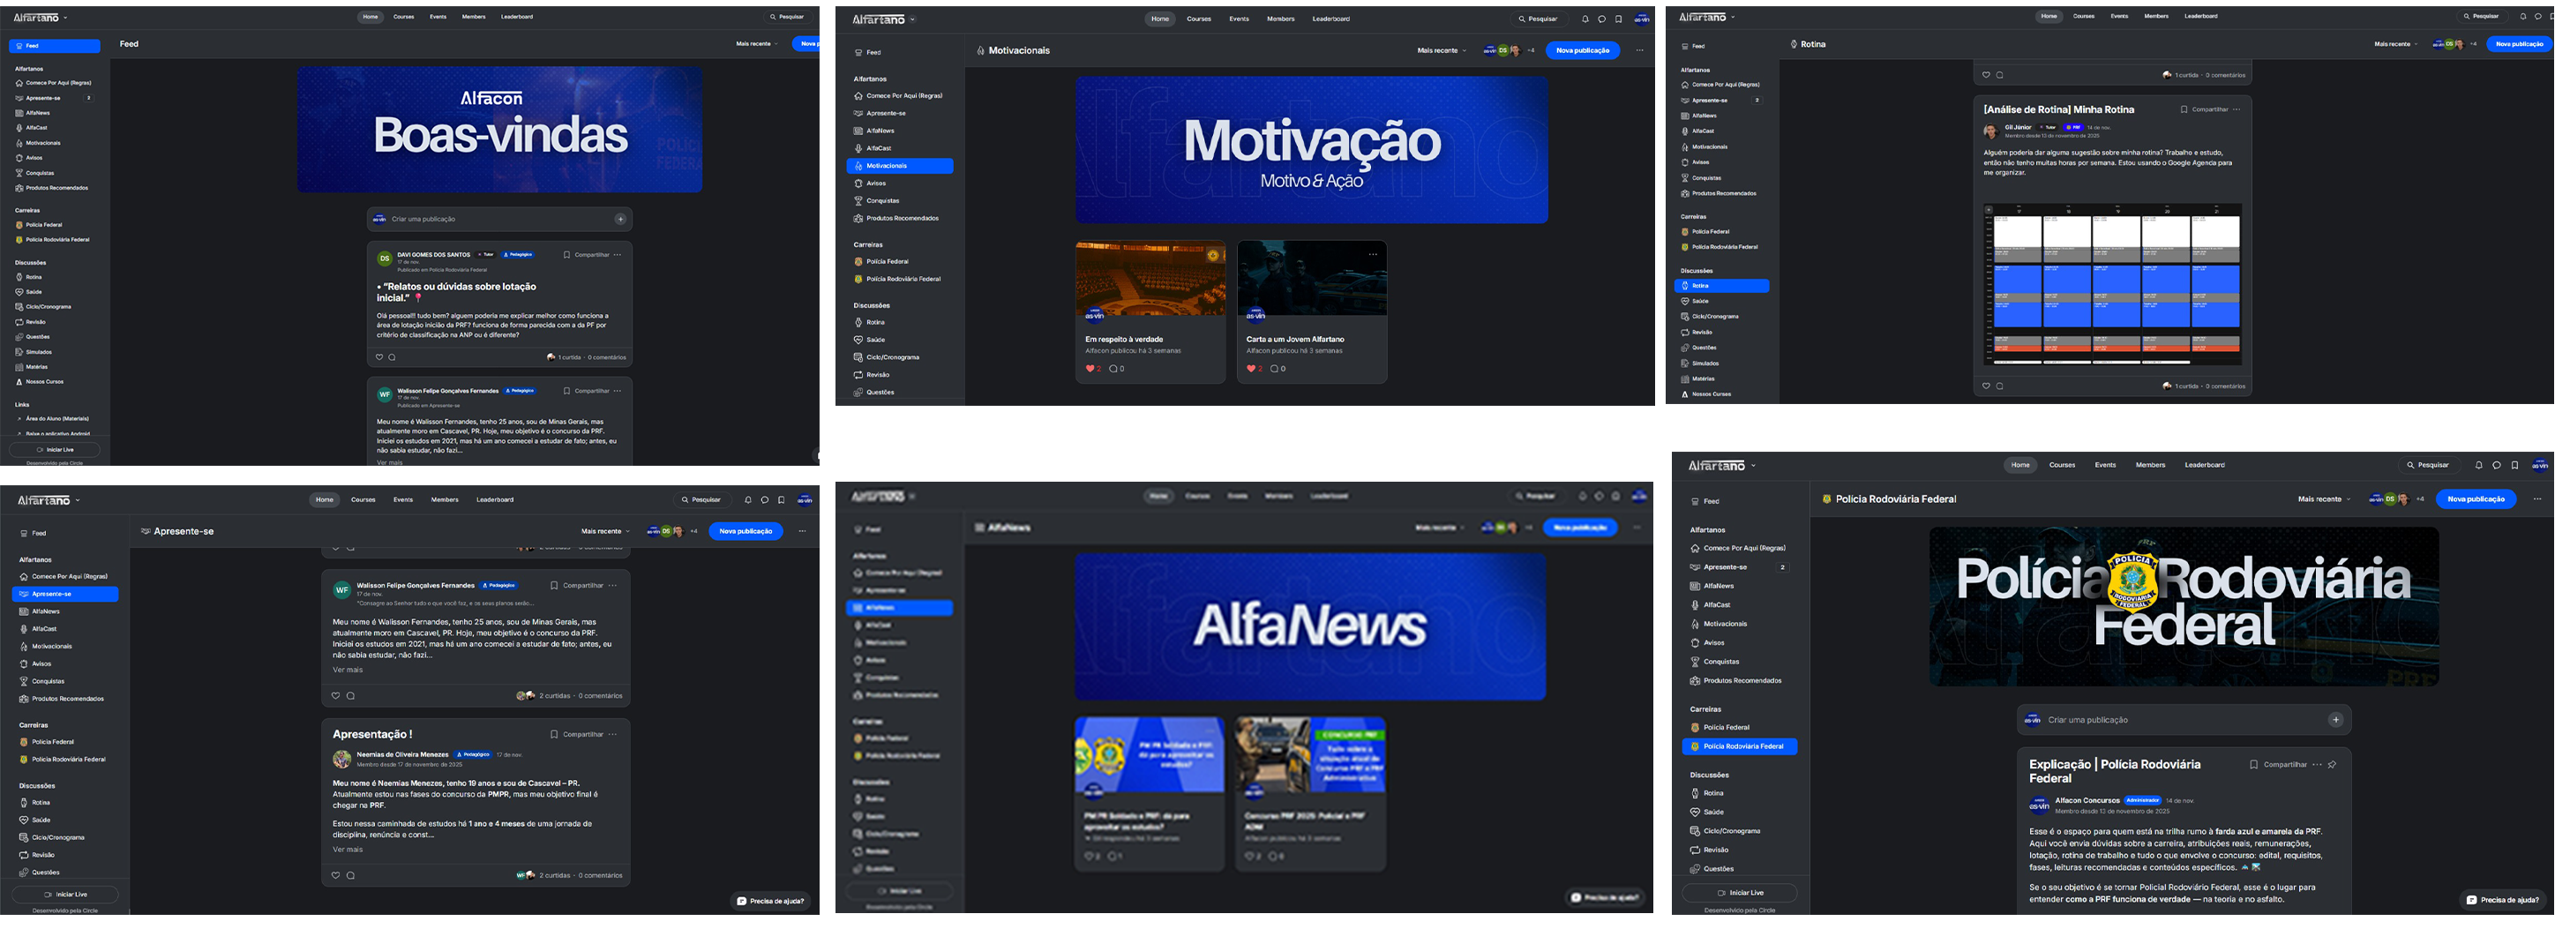Bookmark the 'Apresentação !' post
This screenshot has height=929, width=2555.
pyautogui.click(x=553, y=735)
